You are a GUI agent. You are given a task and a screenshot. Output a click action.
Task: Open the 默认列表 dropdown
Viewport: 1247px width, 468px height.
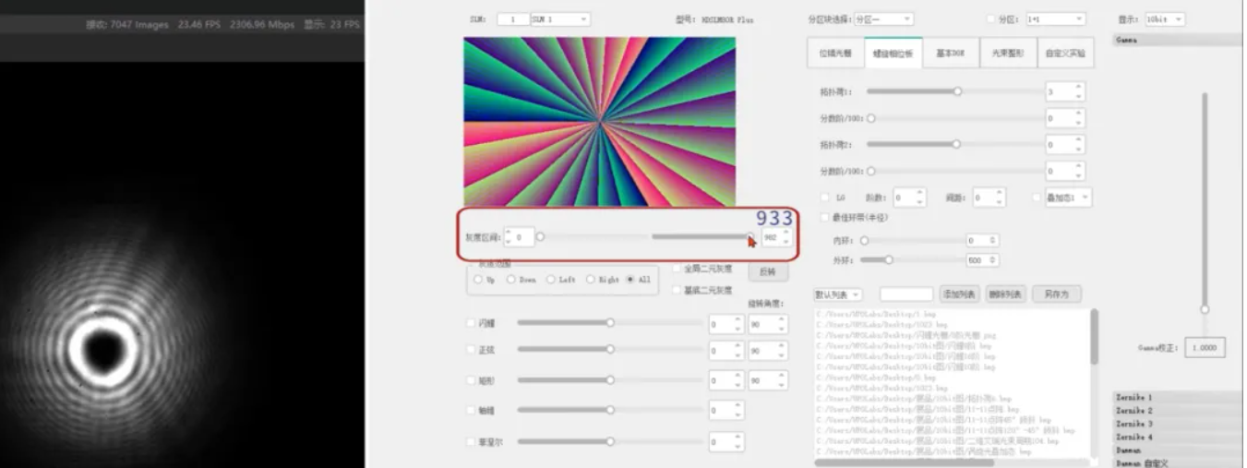(837, 294)
